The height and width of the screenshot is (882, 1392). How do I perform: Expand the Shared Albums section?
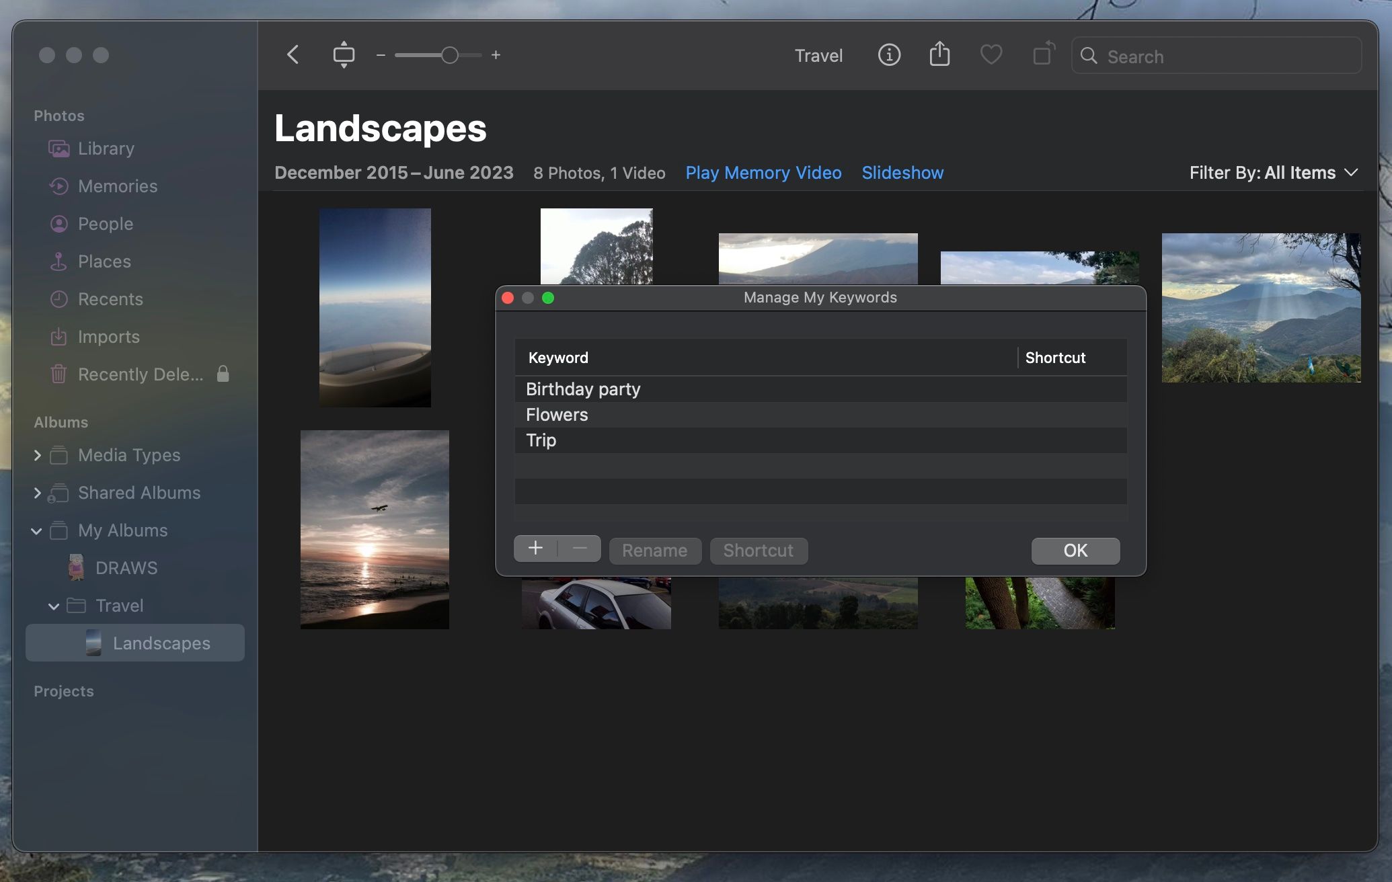point(38,493)
